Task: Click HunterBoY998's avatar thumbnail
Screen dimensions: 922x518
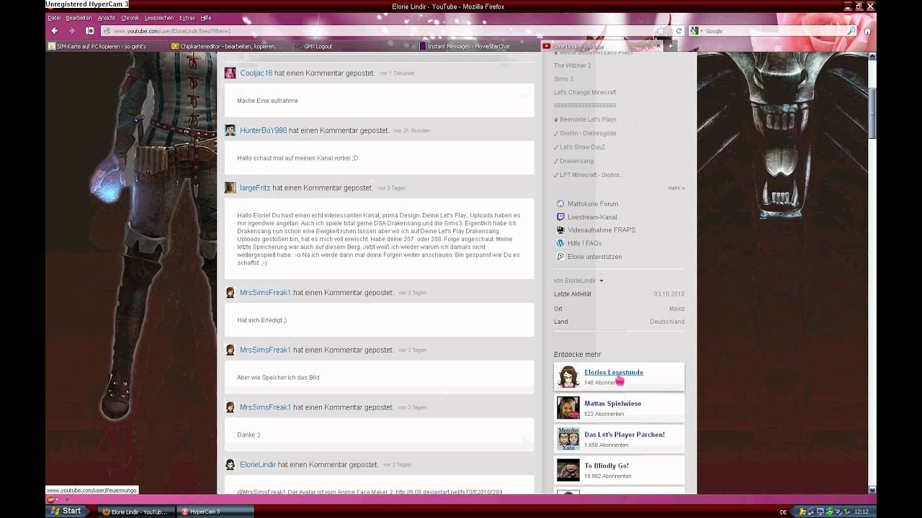Action: pos(230,130)
